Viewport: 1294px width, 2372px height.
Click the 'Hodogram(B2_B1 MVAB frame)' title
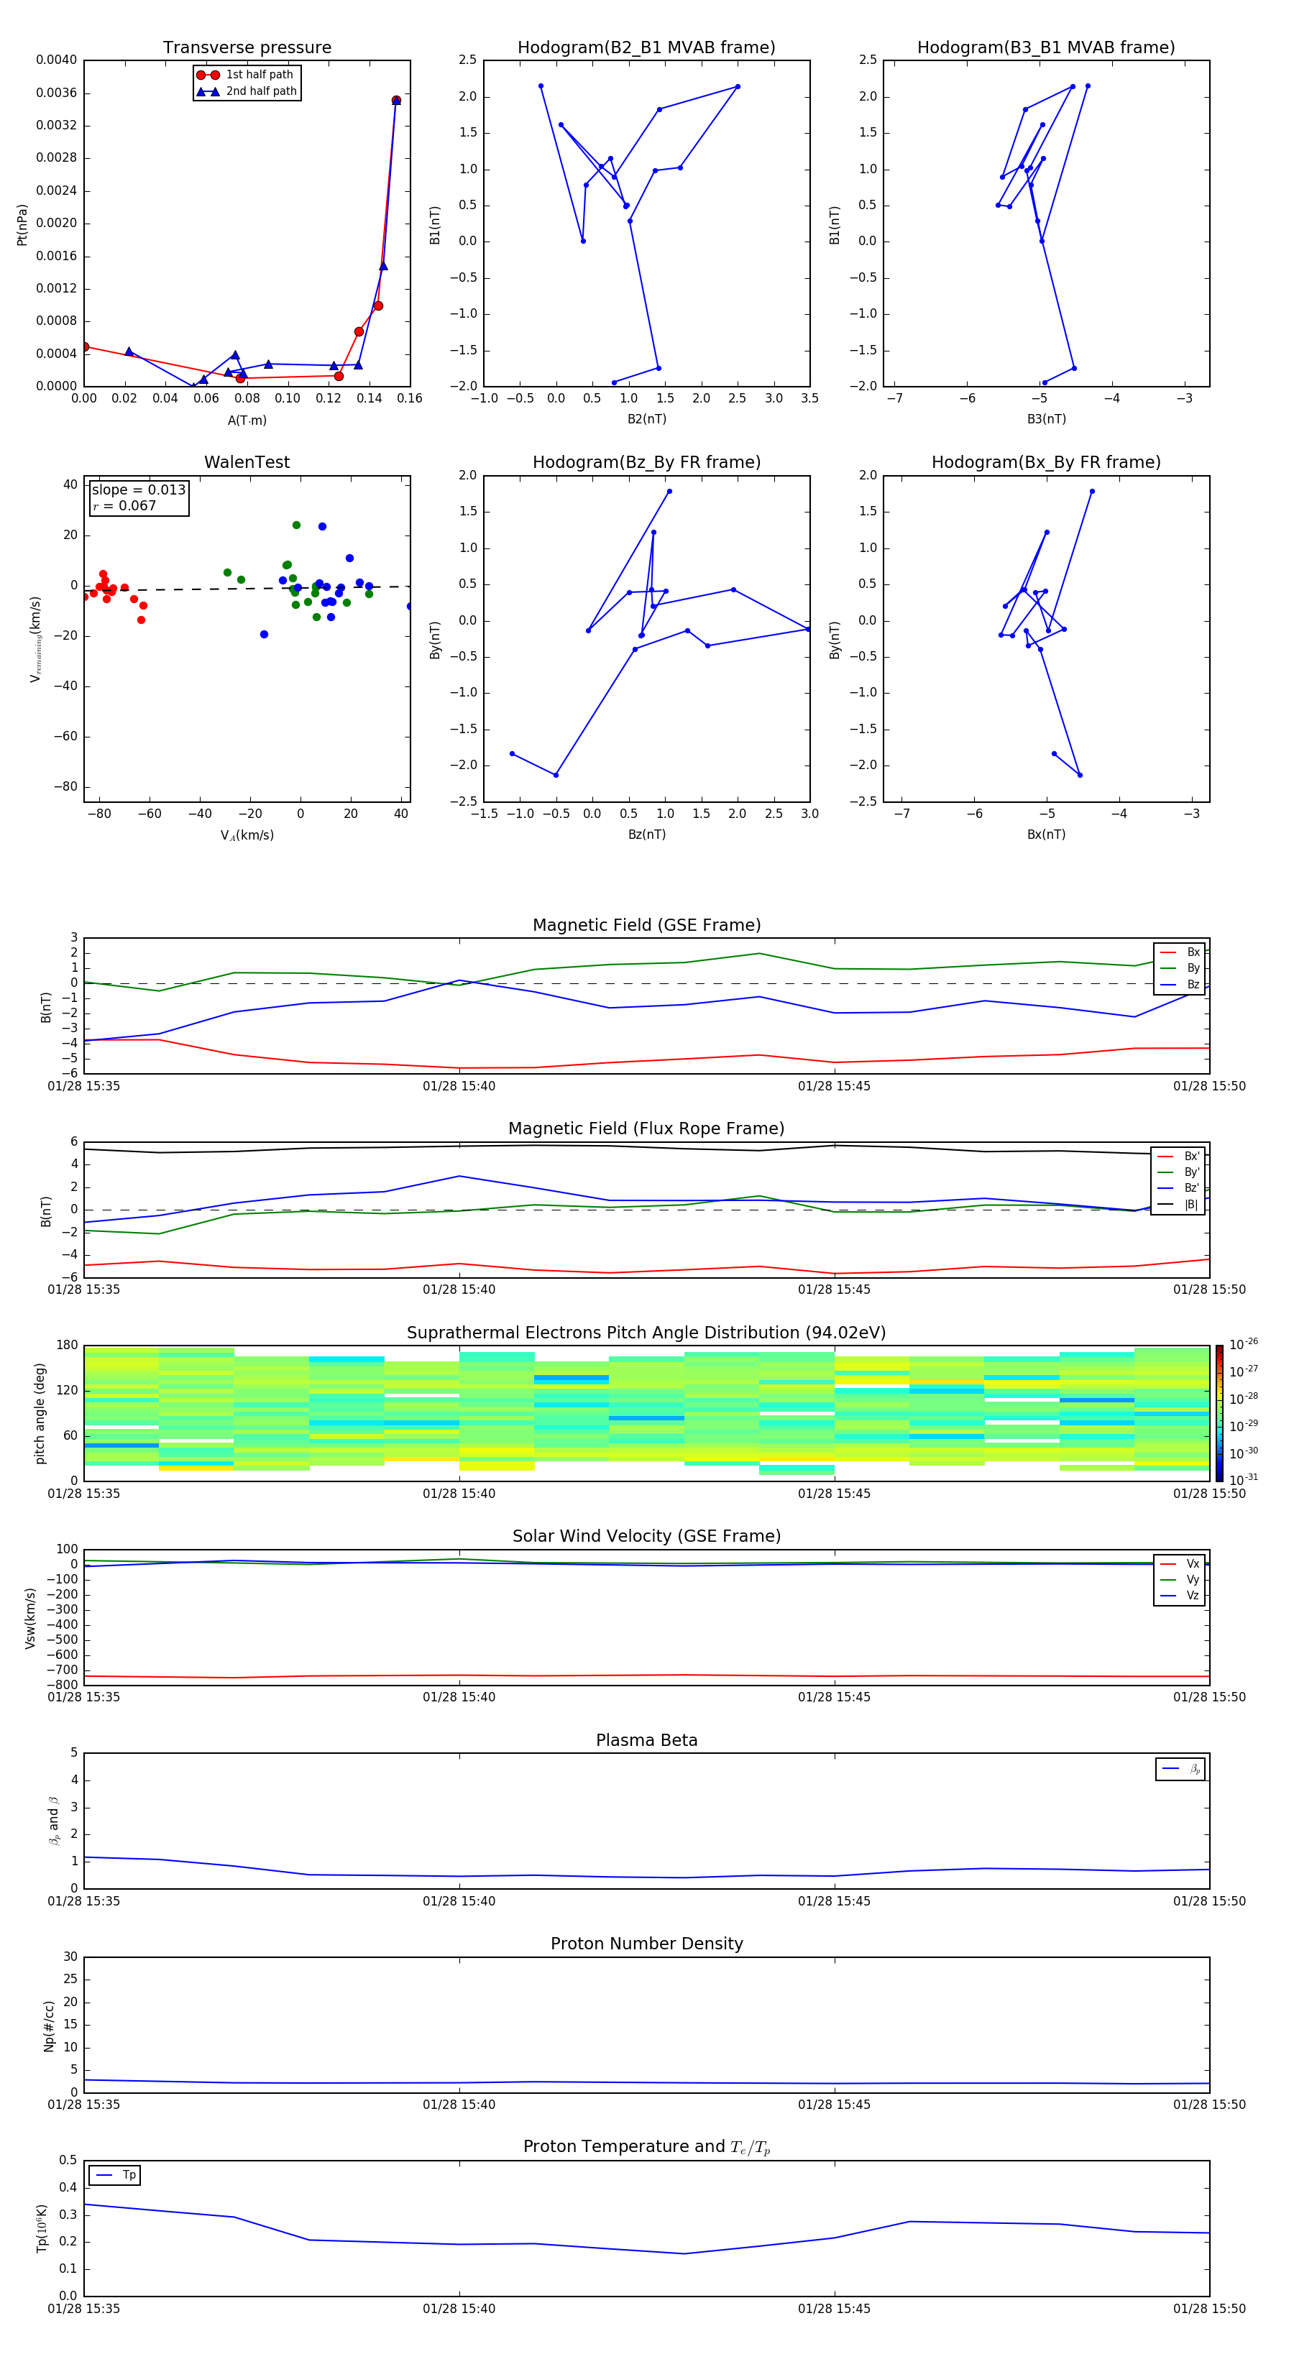(x=646, y=48)
